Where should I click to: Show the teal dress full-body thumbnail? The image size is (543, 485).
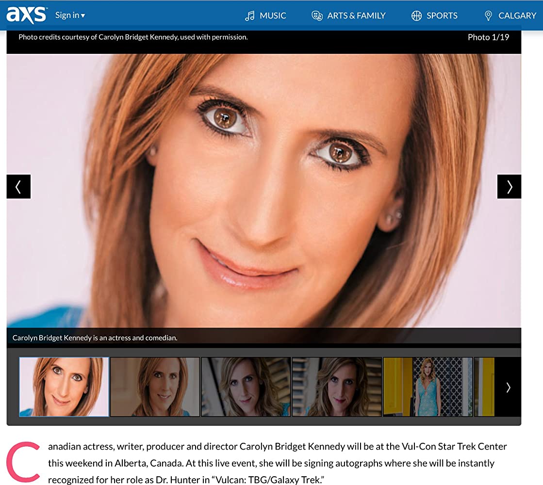(428, 387)
